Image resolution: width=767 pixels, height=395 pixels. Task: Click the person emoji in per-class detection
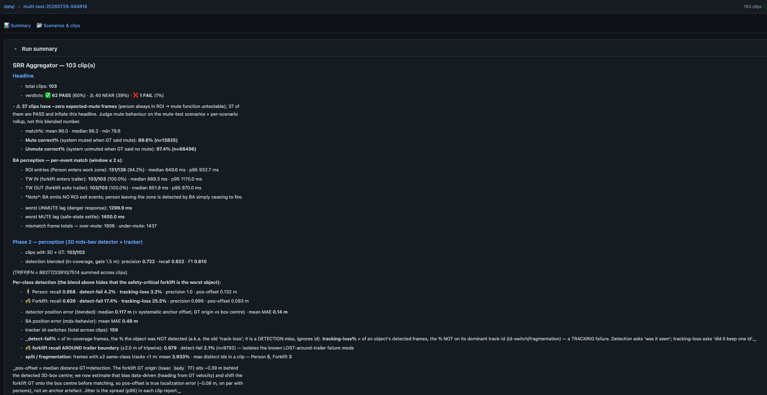[x=28, y=292]
